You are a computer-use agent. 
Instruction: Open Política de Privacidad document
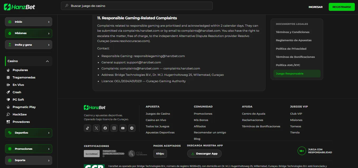pyautogui.click(x=291, y=49)
